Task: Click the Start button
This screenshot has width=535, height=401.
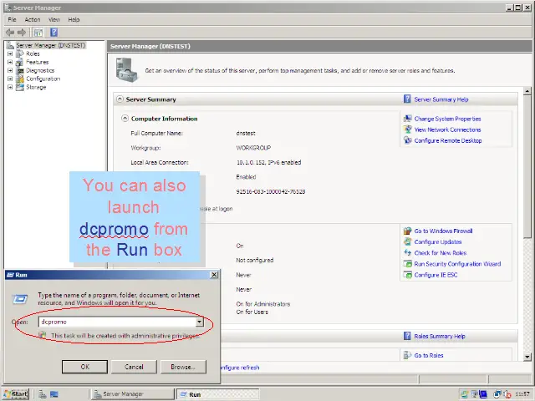Action: (x=16, y=394)
